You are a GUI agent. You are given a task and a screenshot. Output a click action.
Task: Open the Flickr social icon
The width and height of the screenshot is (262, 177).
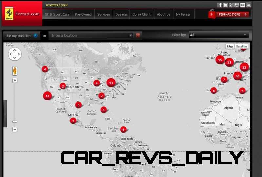243,5
